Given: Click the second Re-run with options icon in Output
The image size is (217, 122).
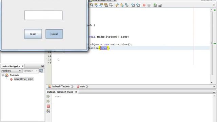Looking at the screenshot, I should pyautogui.click(x=48, y=101).
